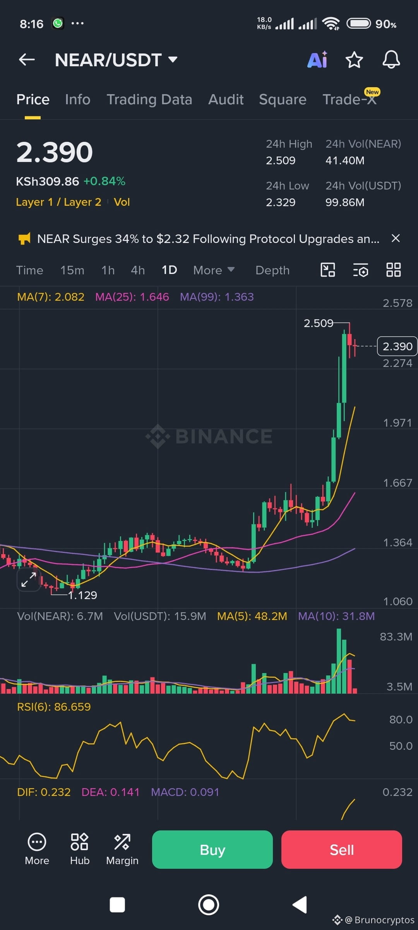The width and height of the screenshot is (418, 930).
Task: Tap the megaphone announcement icon
Action: click(24, 239)
